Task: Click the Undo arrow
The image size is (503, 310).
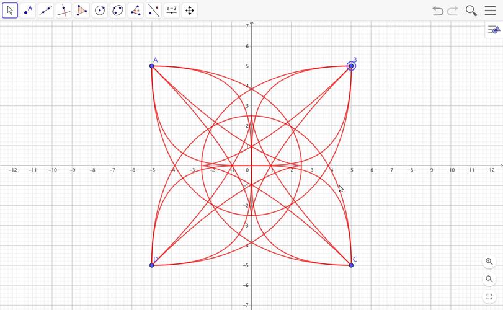Action: [438, 11]
